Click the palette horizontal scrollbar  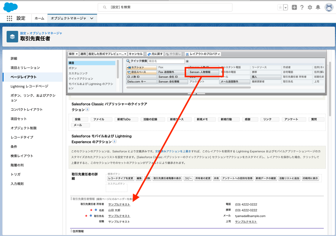[189, 88]
